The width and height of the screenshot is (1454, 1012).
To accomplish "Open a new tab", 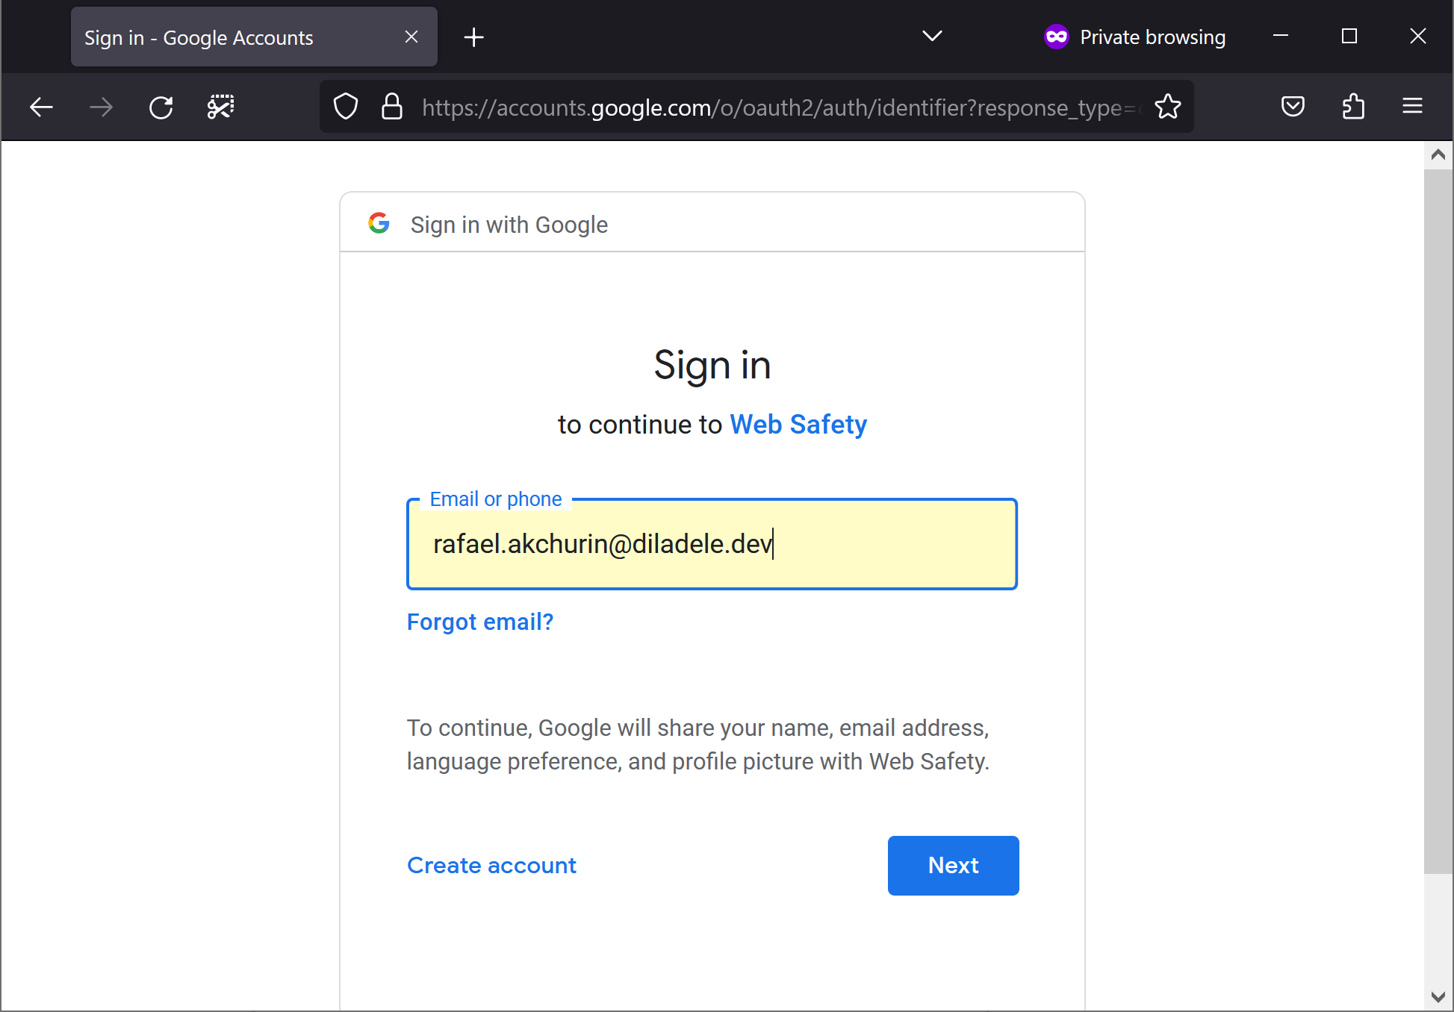I will click(473, 37).
